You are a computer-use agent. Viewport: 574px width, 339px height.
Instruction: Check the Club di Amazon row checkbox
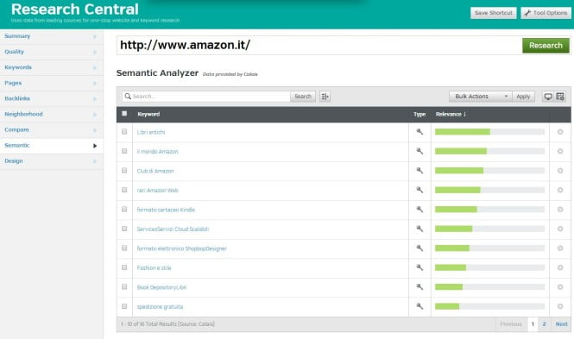pos(124,171)
